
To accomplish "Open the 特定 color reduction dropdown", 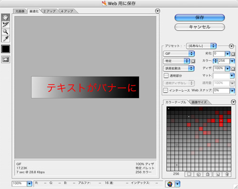I will [177, 61].
